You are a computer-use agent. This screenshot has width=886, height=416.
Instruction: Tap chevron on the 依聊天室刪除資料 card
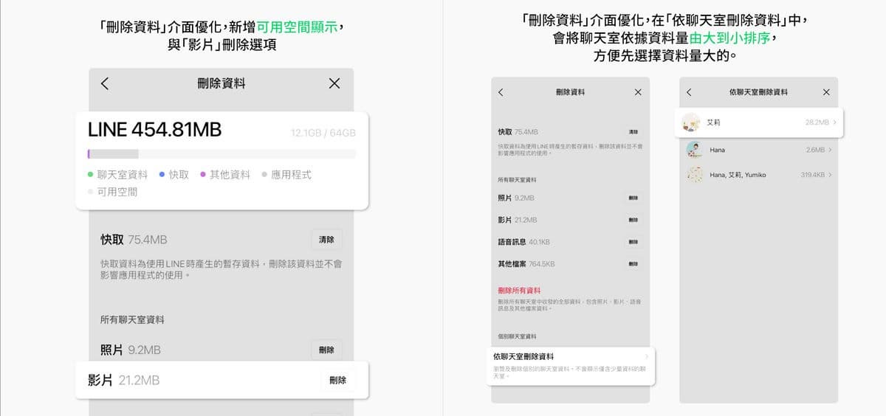point(646,356)
